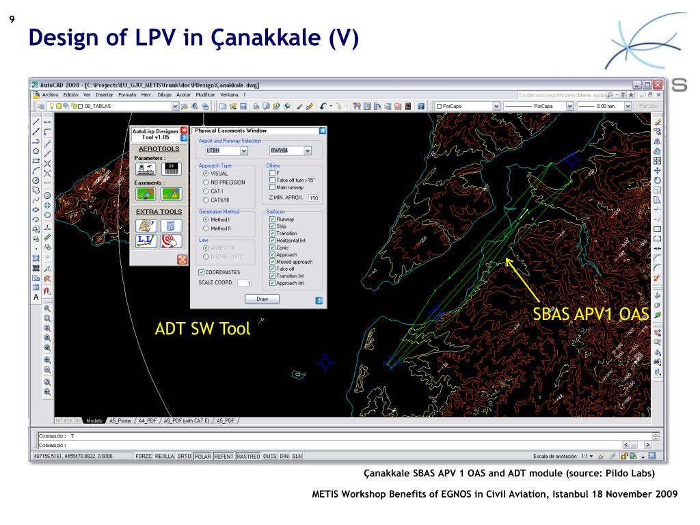Open the Edición menu
Screen dimensions: 700x525
click(x=70, y=94)
